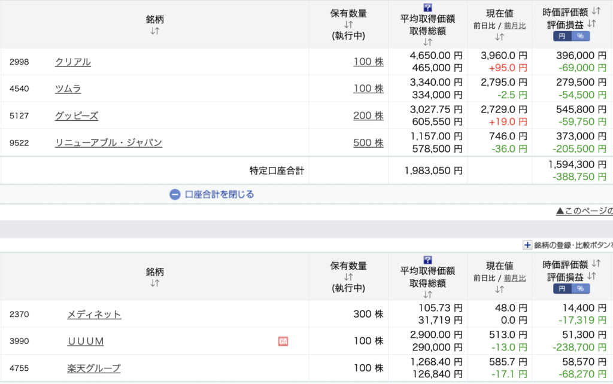Open the 楽天グループ stock page
Viewport: 613px width, 384px height.
click(93, 368)
